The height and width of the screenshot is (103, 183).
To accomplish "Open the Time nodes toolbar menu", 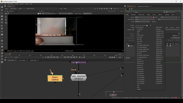I will (2, 13).
